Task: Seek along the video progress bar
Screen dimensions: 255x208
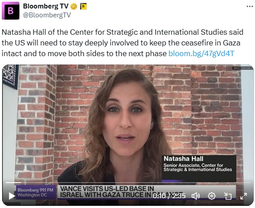Action: pyautogui.click(x=127, y=183)
